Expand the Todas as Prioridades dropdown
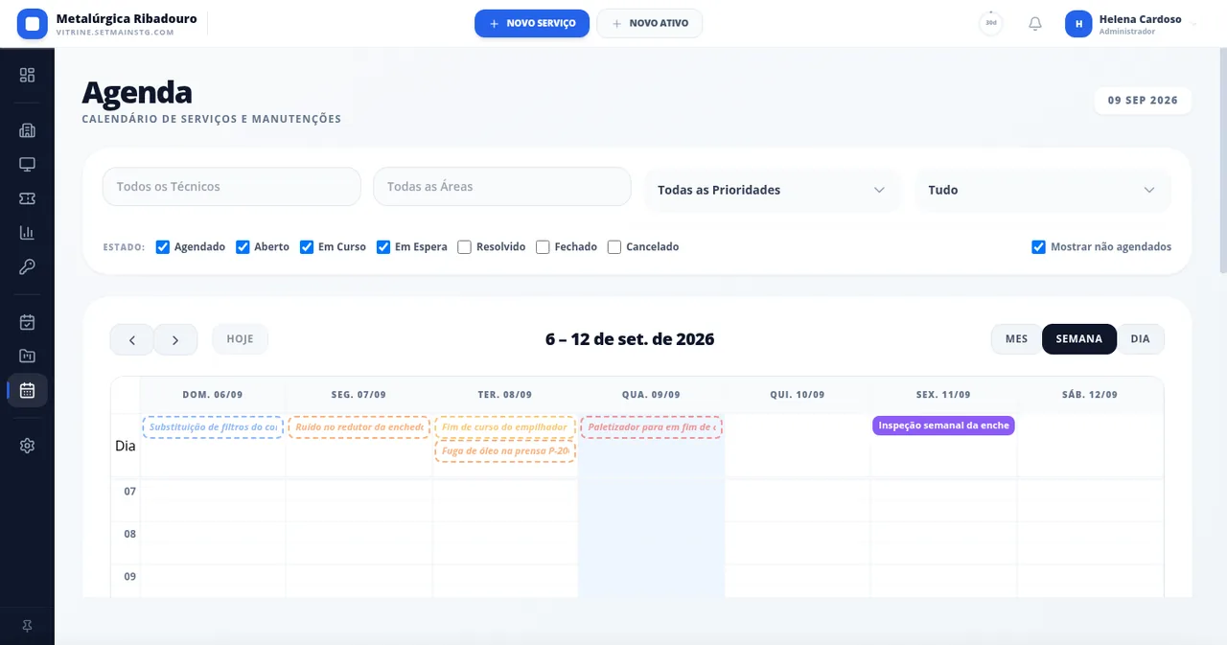Image resolution: width=1227 pixels, height=645 pixels. point(772,190)
